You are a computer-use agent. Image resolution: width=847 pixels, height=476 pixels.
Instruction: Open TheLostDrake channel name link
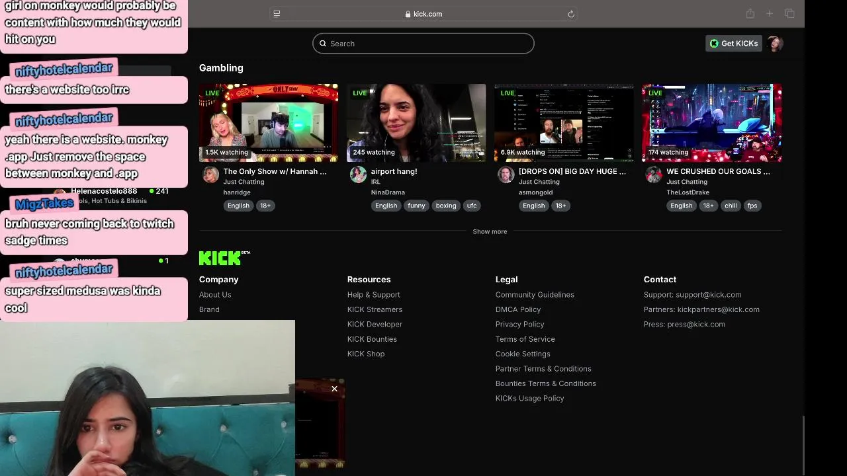[x=688, y=192]
